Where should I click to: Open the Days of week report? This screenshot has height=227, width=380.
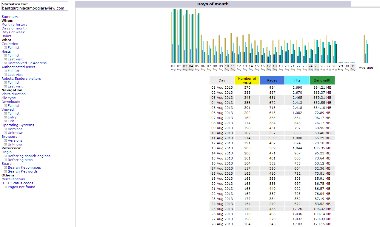13,32
